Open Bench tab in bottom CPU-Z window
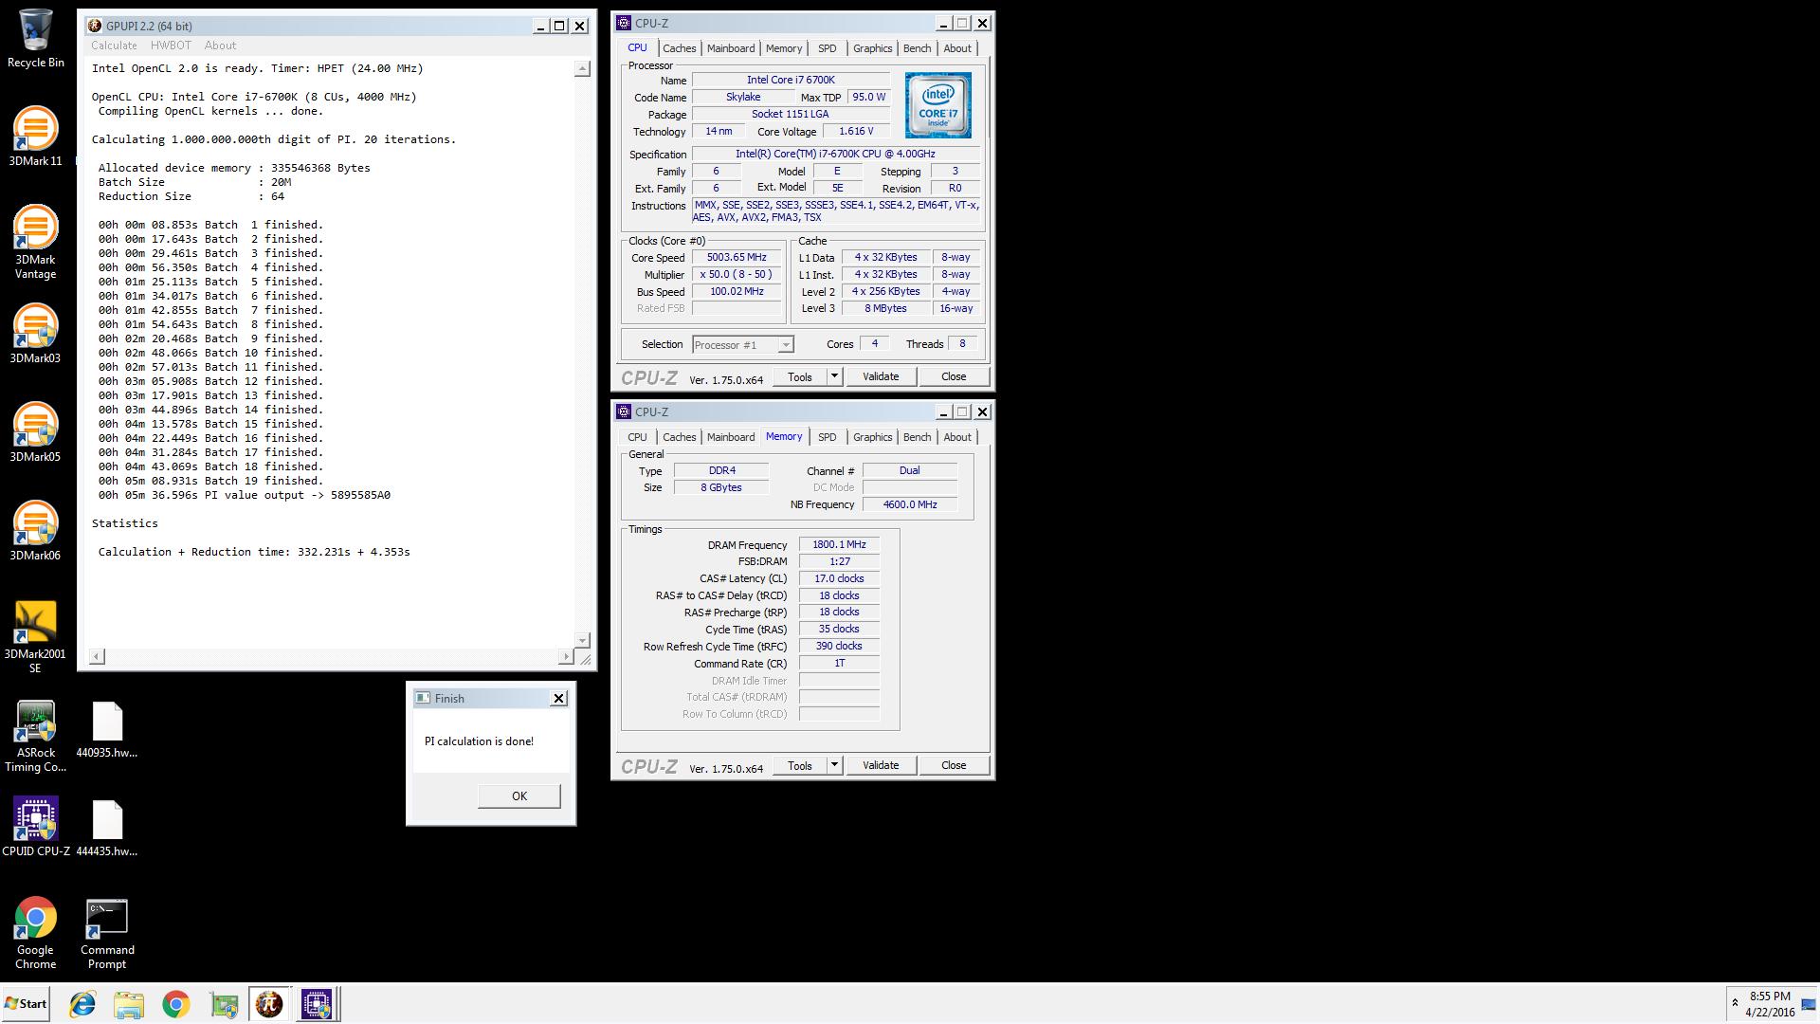1820x1024 pixels. point(917,437)
